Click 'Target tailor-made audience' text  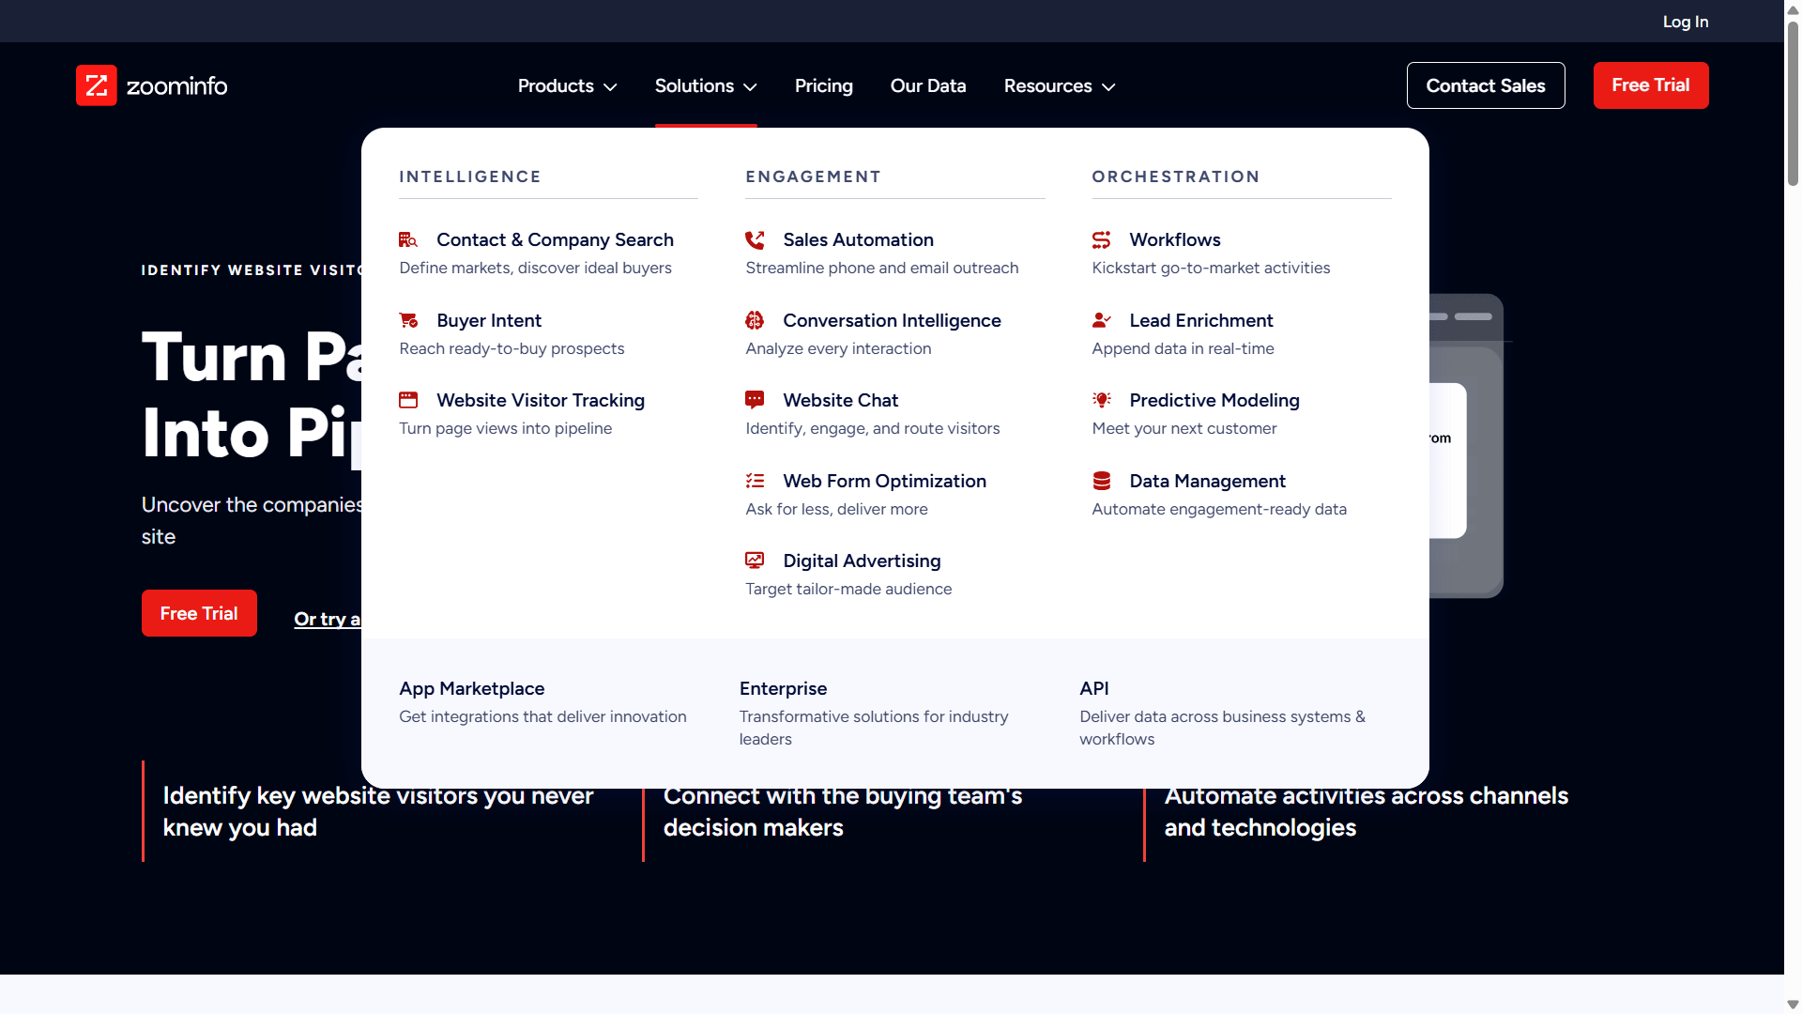[x=848, y=589]
